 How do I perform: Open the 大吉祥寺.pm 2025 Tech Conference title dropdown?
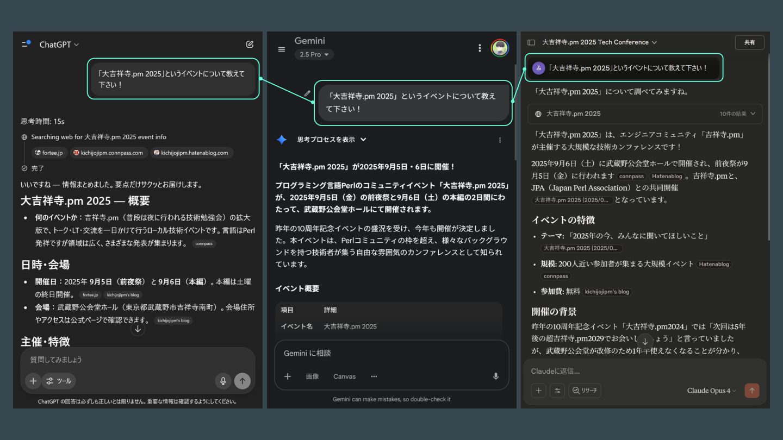[x=600, y=42]
